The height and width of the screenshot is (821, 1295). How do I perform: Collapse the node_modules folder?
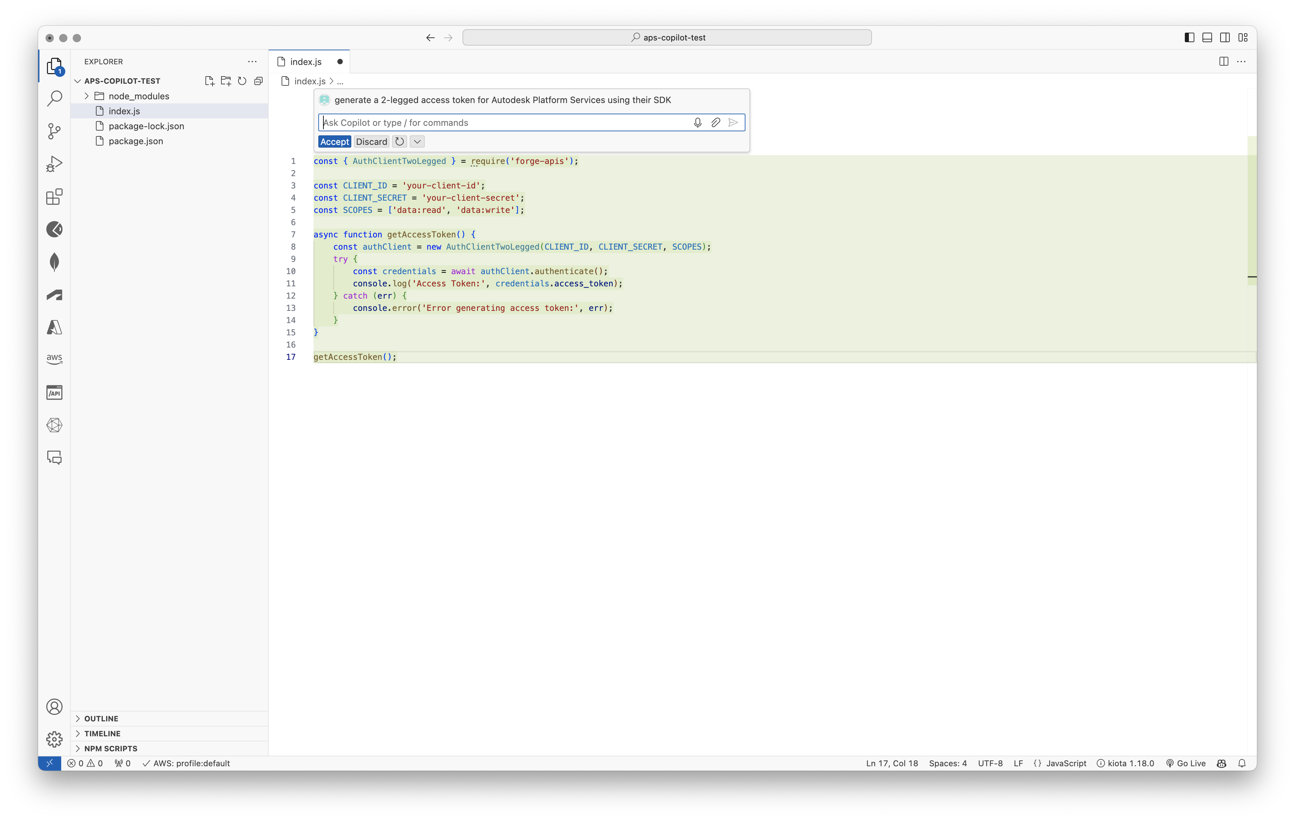(86, 96)
